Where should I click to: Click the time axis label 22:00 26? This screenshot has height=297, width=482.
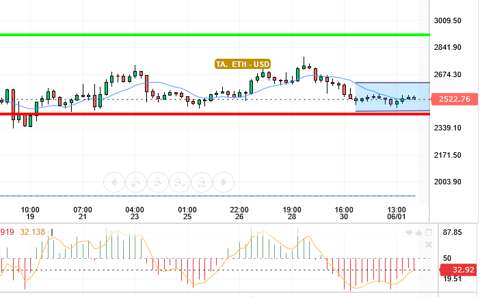coord(239,213)
